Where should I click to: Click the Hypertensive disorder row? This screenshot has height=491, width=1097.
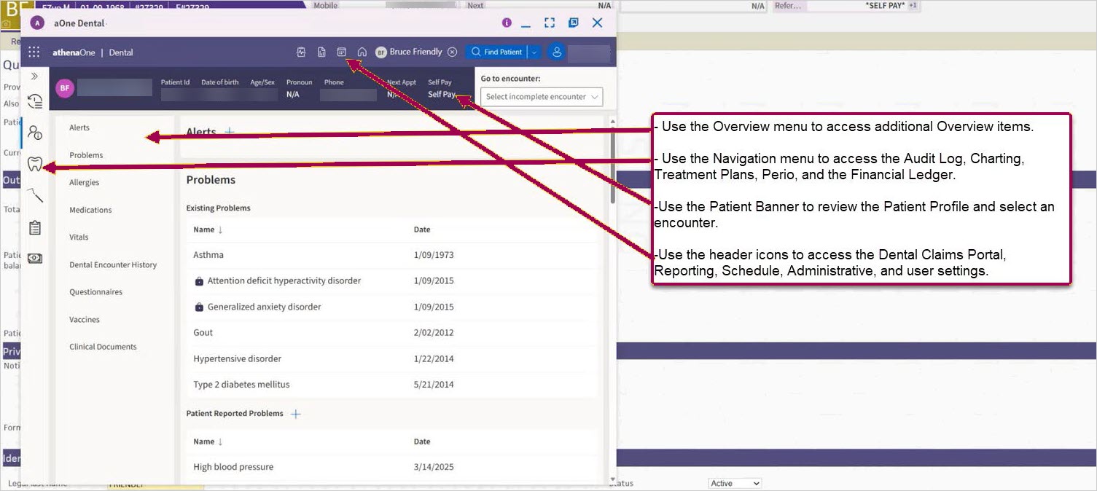(x=391, y=358)
